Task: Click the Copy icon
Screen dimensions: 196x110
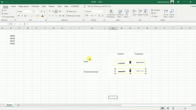Action: [x=2, y=13]
